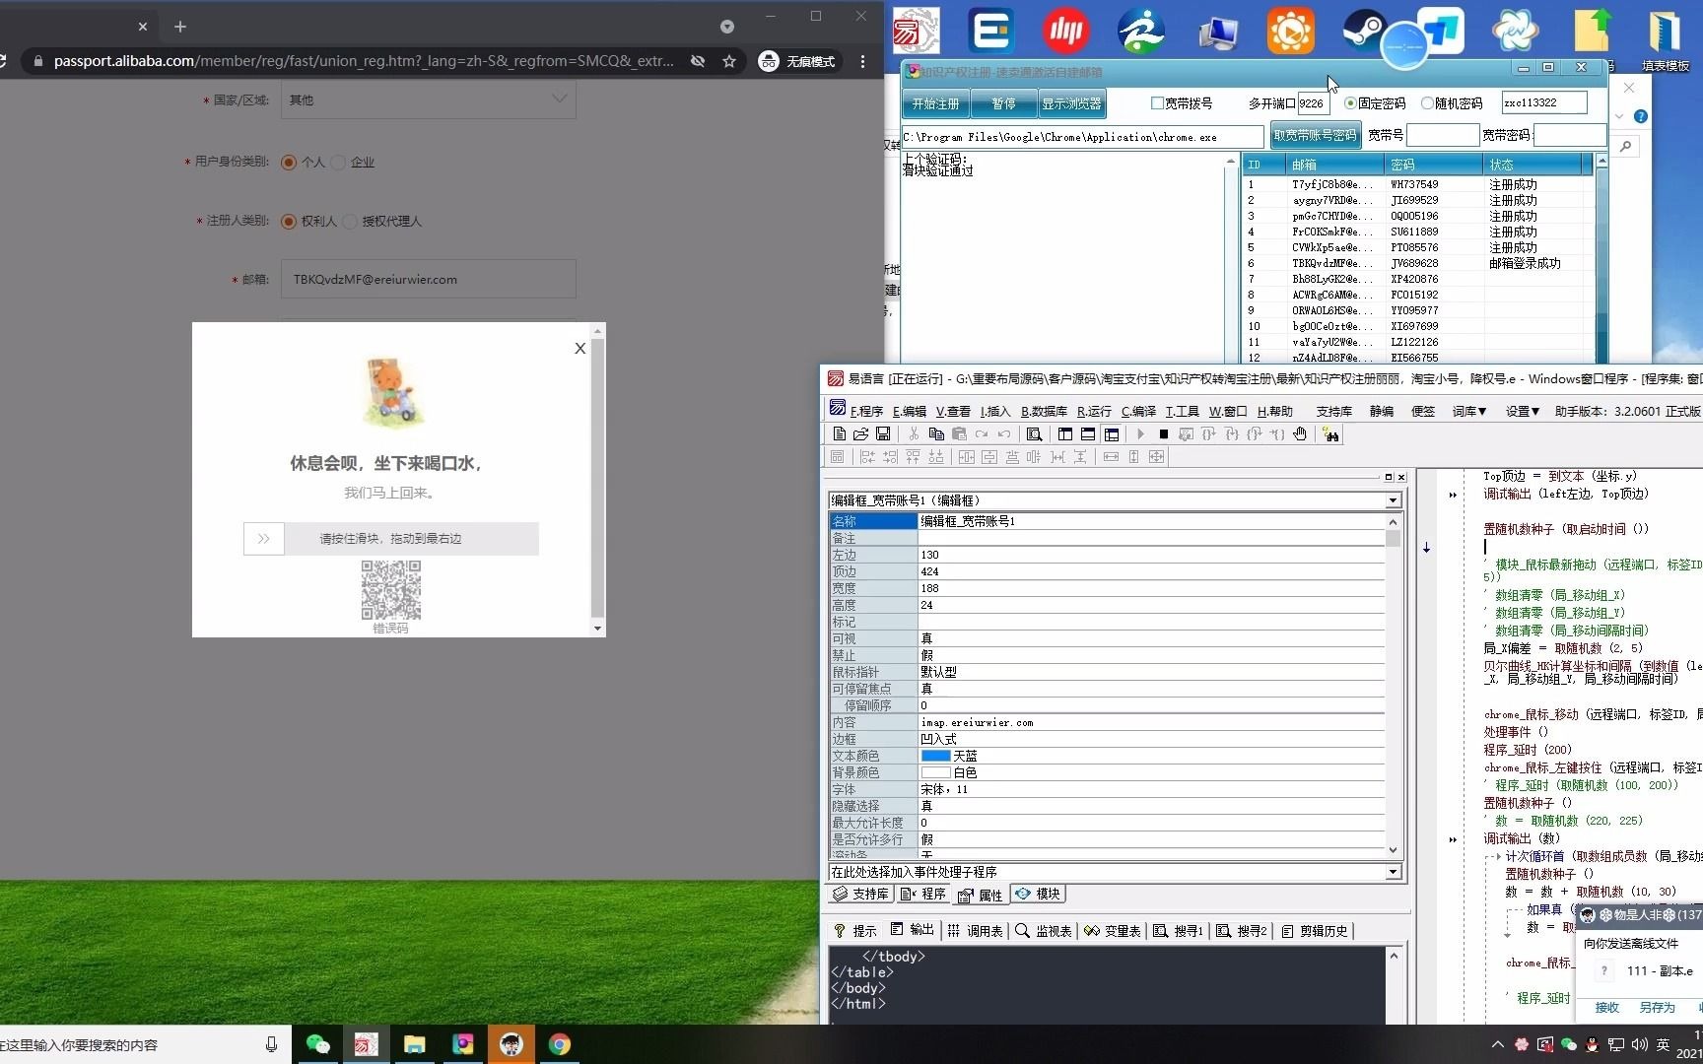Switch to the 支持库 panel tab
The image size is (1703, 1064).
click(x=860, y=894)
